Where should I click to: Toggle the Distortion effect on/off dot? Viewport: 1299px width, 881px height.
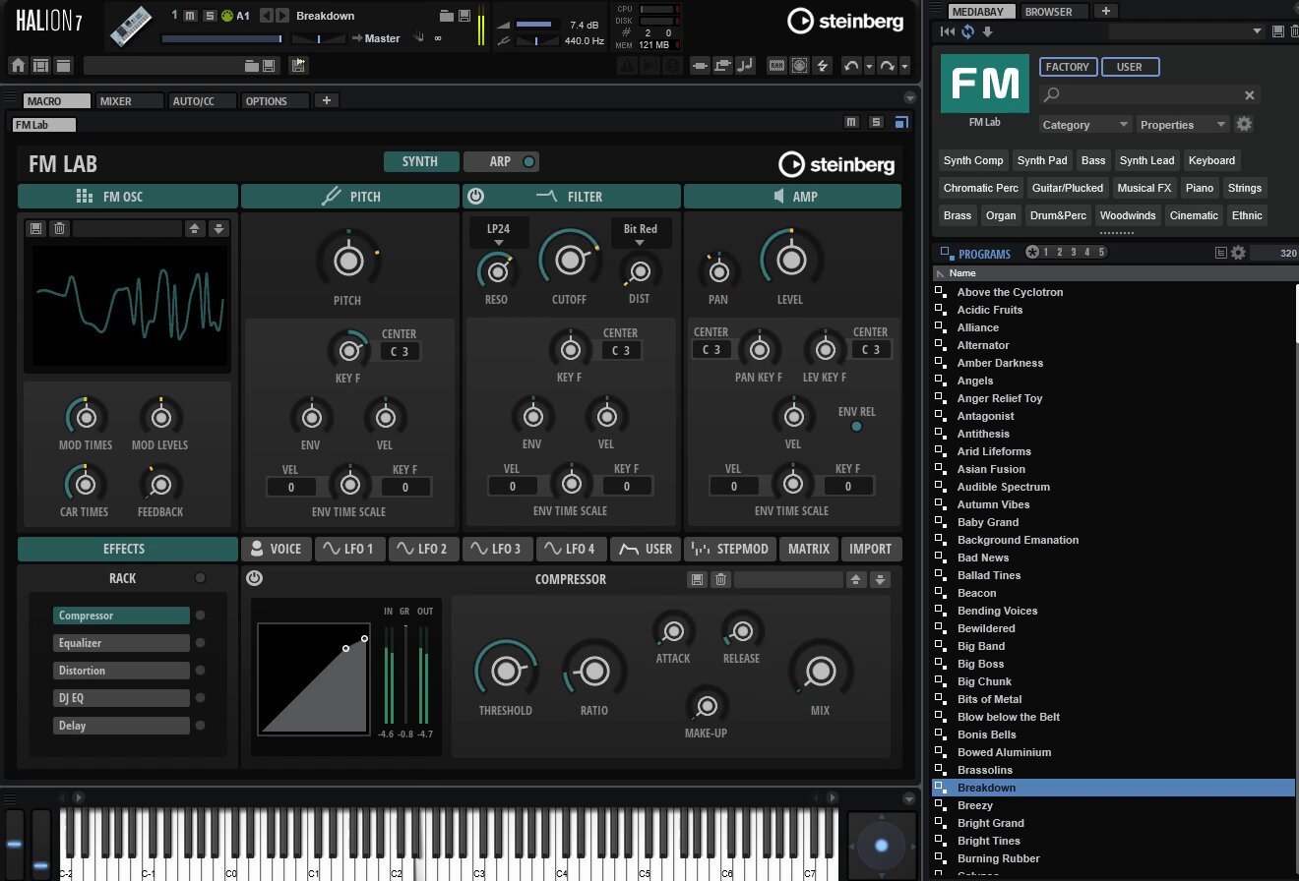pyautogui.click(x=200, y=671)
